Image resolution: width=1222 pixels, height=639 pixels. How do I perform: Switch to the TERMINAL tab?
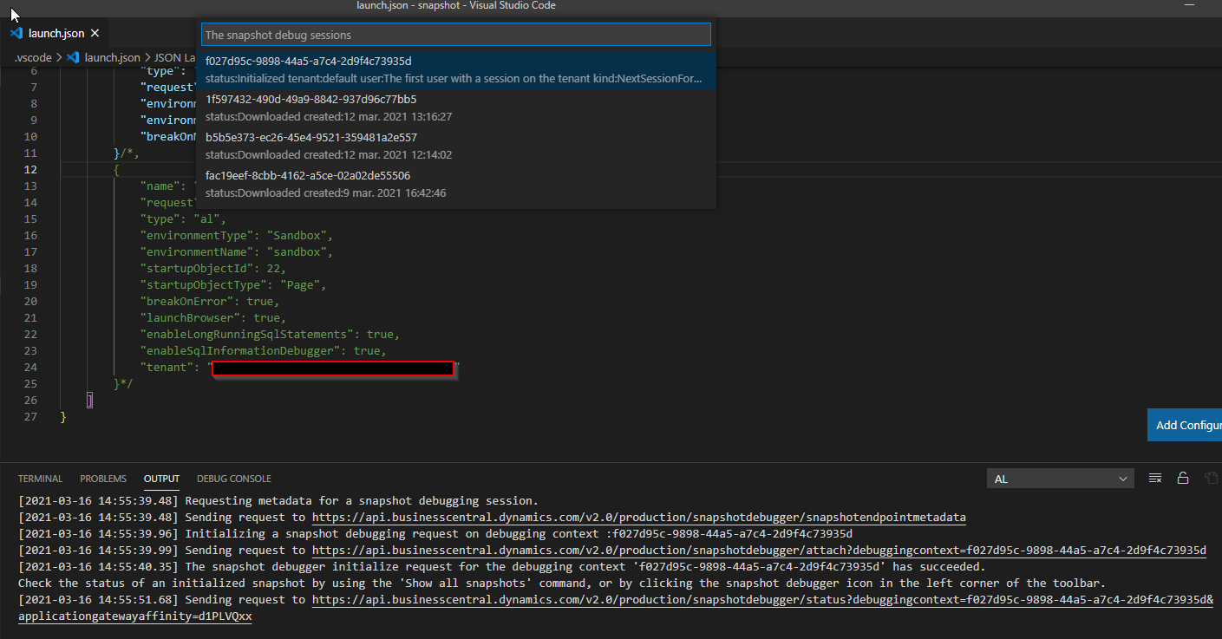pyautogui.click(x=40, y=478)
